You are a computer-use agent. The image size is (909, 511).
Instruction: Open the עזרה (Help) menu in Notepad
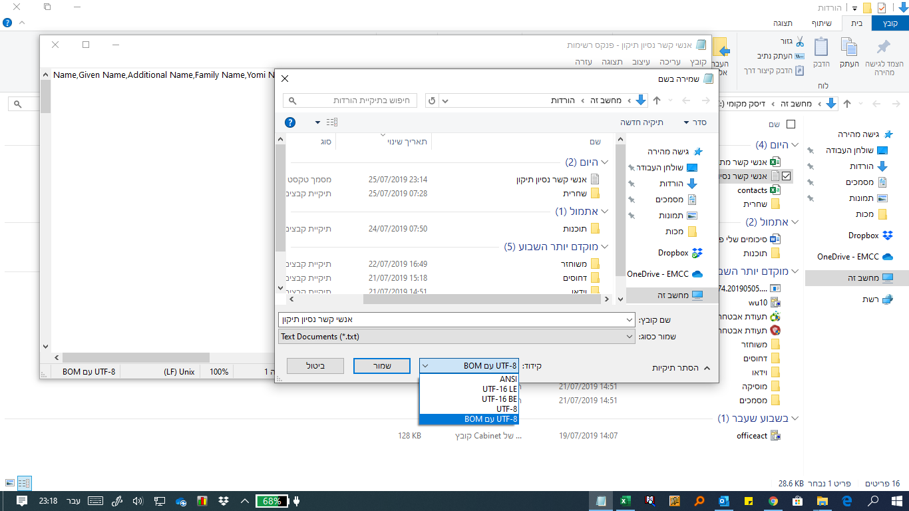pyautogui.click(x=584, y=61)
